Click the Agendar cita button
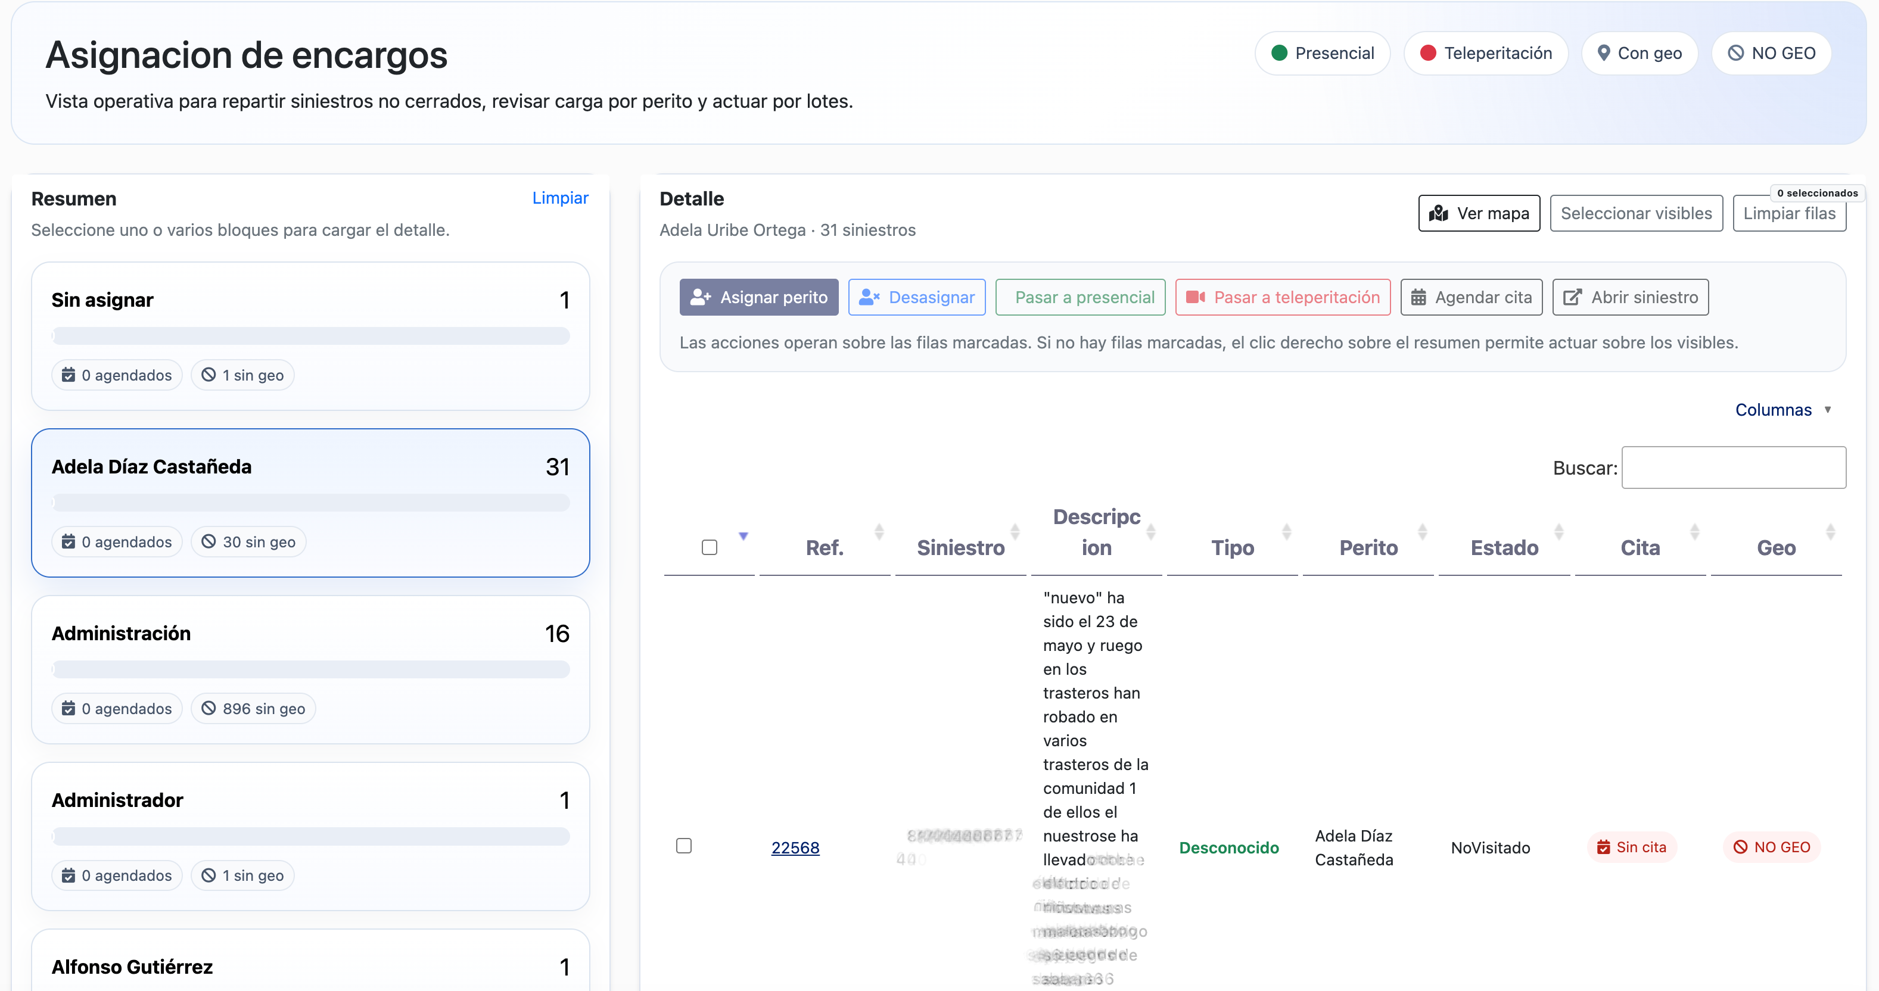 coord(1472,298)
